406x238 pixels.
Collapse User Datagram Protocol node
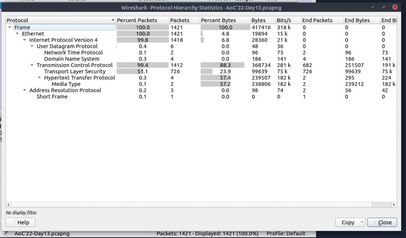pyautogui.click(x=32, y=47)
